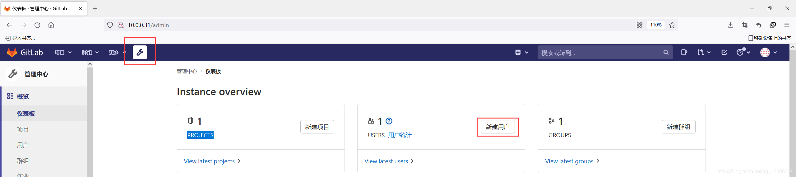The width and height of the screenshot is (796, 177).
Task: Open the help menu icon
Action: point(743,52)
